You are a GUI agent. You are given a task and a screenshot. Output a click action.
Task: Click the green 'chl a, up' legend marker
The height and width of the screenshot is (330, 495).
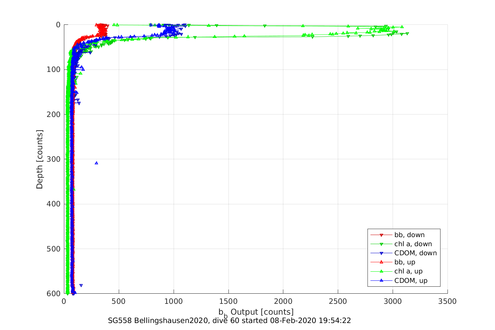tap(381, 271)
